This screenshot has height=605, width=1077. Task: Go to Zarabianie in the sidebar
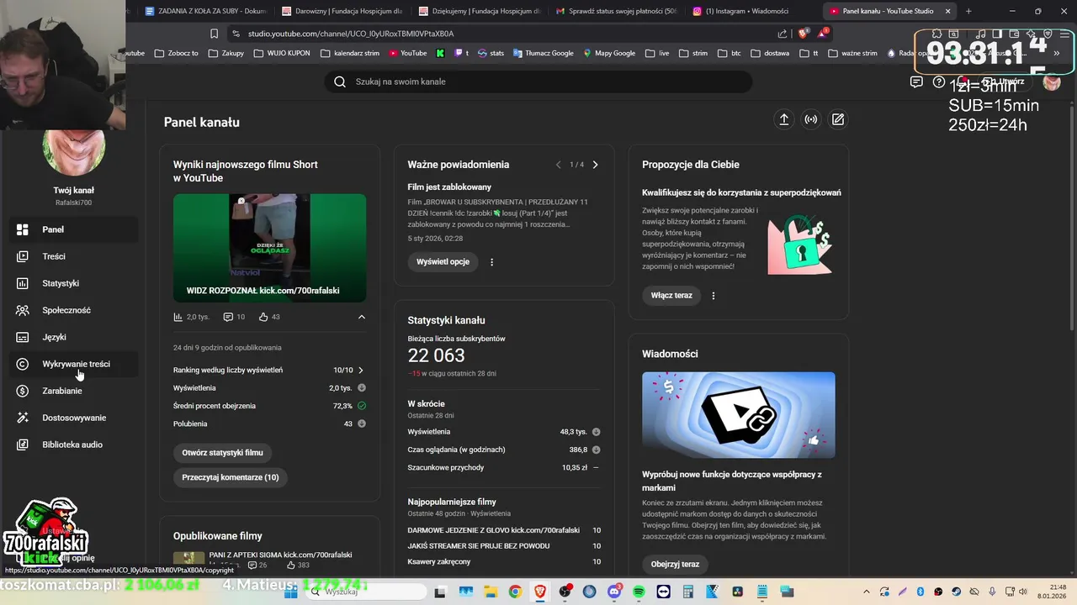click(73, 391)
